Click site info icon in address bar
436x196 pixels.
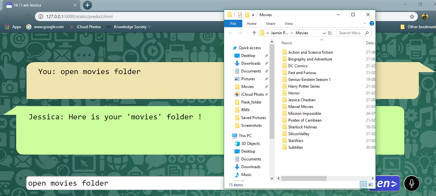click(41, 16)
